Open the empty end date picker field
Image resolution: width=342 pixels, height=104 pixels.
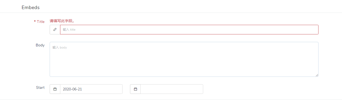[x=172, y=89]
